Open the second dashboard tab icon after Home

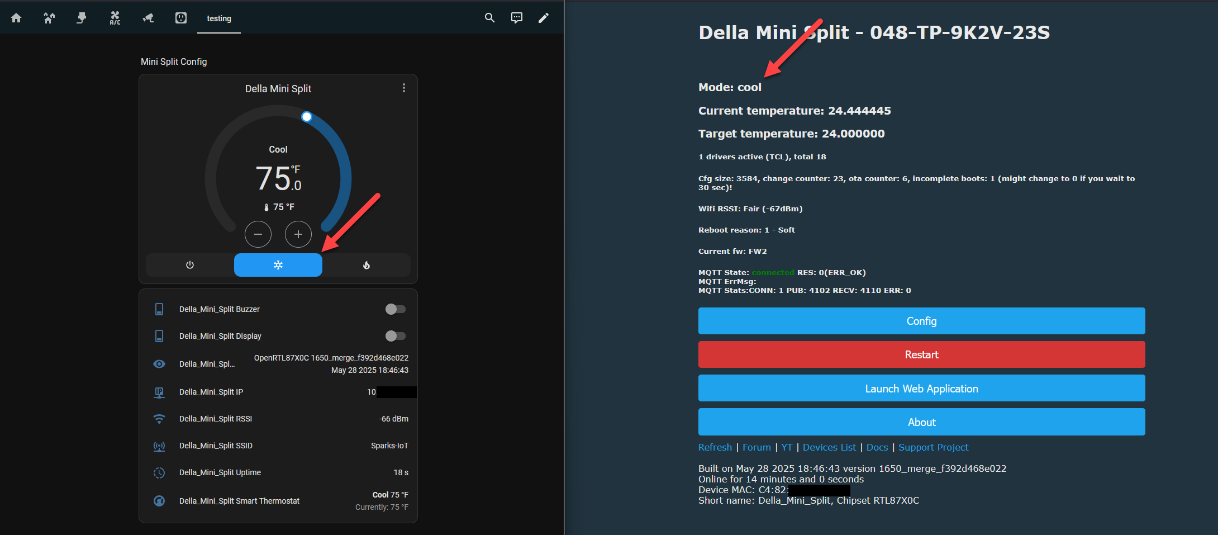pyautogui.click(x=49, y=18)
